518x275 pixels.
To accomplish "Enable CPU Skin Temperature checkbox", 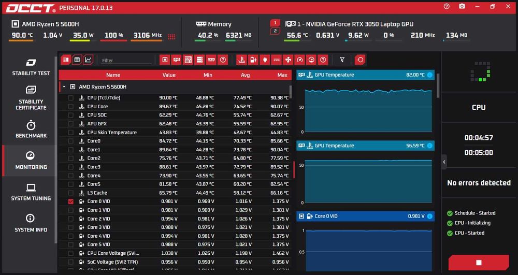I will pos(70,133).
